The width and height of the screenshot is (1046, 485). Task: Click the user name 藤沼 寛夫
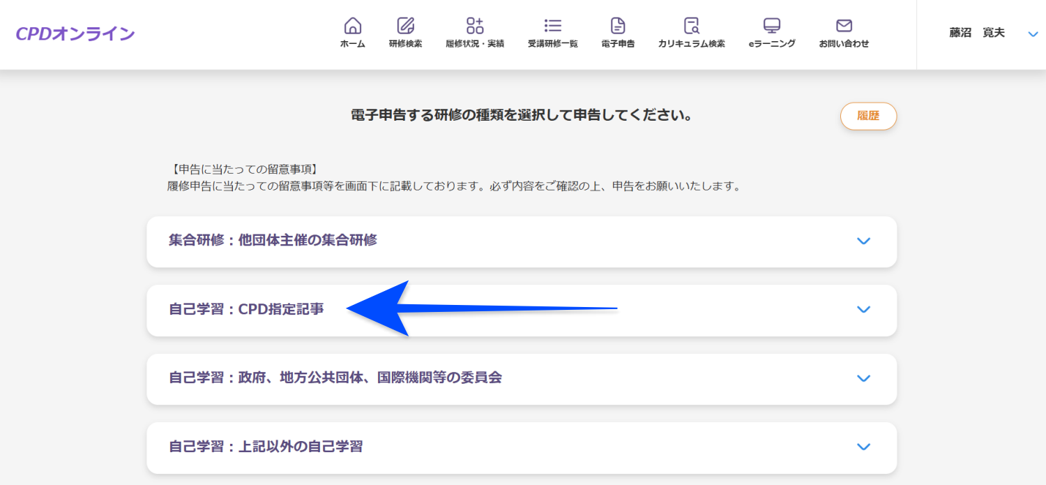pyautogui.click(x=977, y=33)
